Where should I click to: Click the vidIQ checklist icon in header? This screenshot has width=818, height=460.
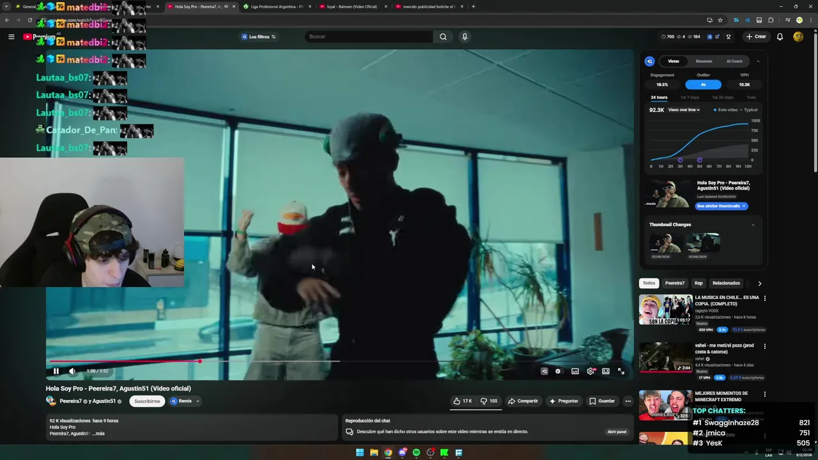pyautogui.click(x=718, y=36)
